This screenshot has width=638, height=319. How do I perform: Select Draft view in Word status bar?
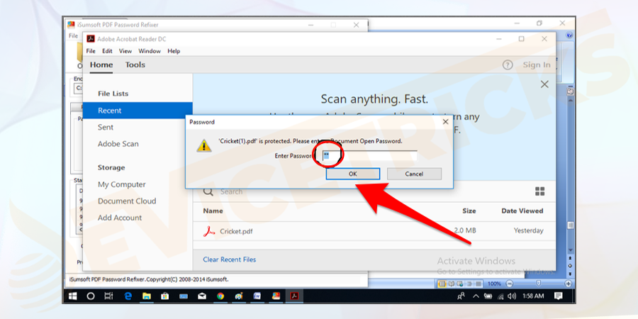[x=478, y=284]
